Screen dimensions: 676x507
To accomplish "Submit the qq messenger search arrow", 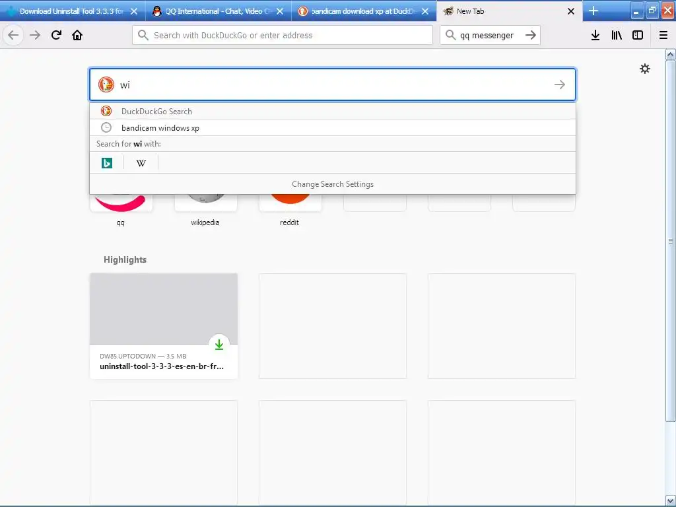I will [x=531, y=35].
